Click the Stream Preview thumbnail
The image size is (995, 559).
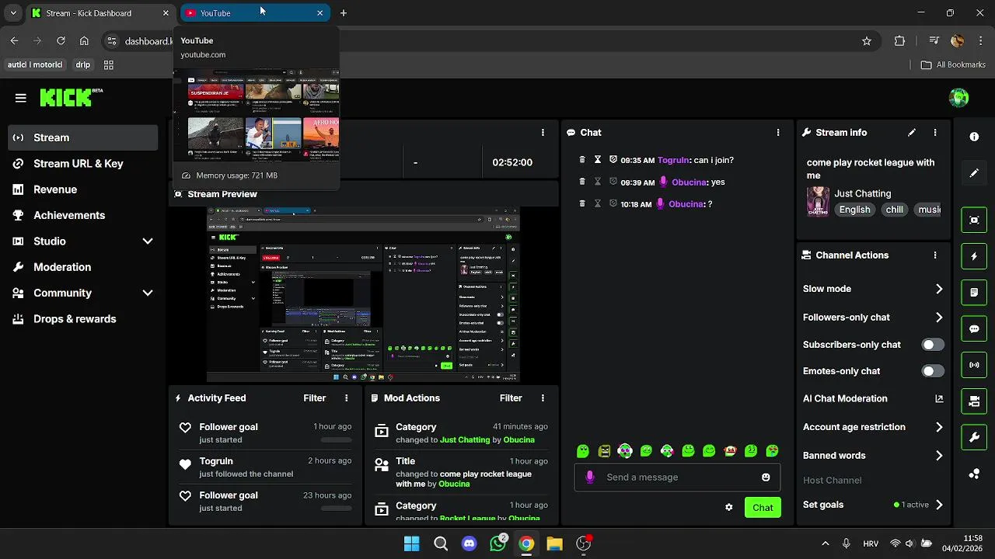coord(363,294)
